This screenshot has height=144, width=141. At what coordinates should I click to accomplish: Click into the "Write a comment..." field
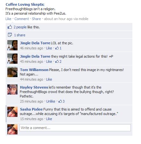point(75,128)
